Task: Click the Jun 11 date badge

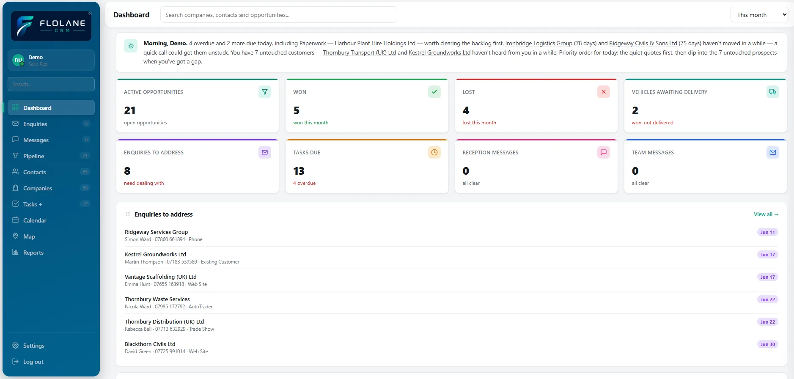Action: 768,232
